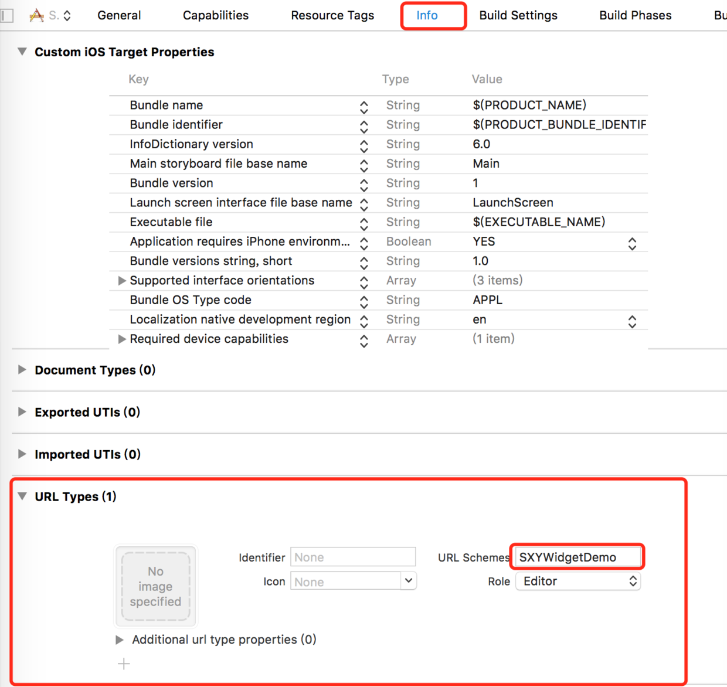Open key stepper for Bundle identifier

pos(364,127)
